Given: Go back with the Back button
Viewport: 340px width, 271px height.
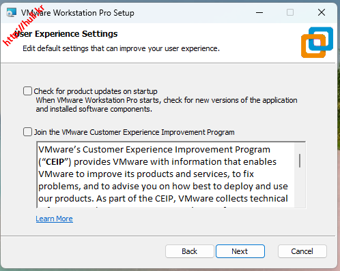Looking at the screenshot, I should (x=190, y=251).
